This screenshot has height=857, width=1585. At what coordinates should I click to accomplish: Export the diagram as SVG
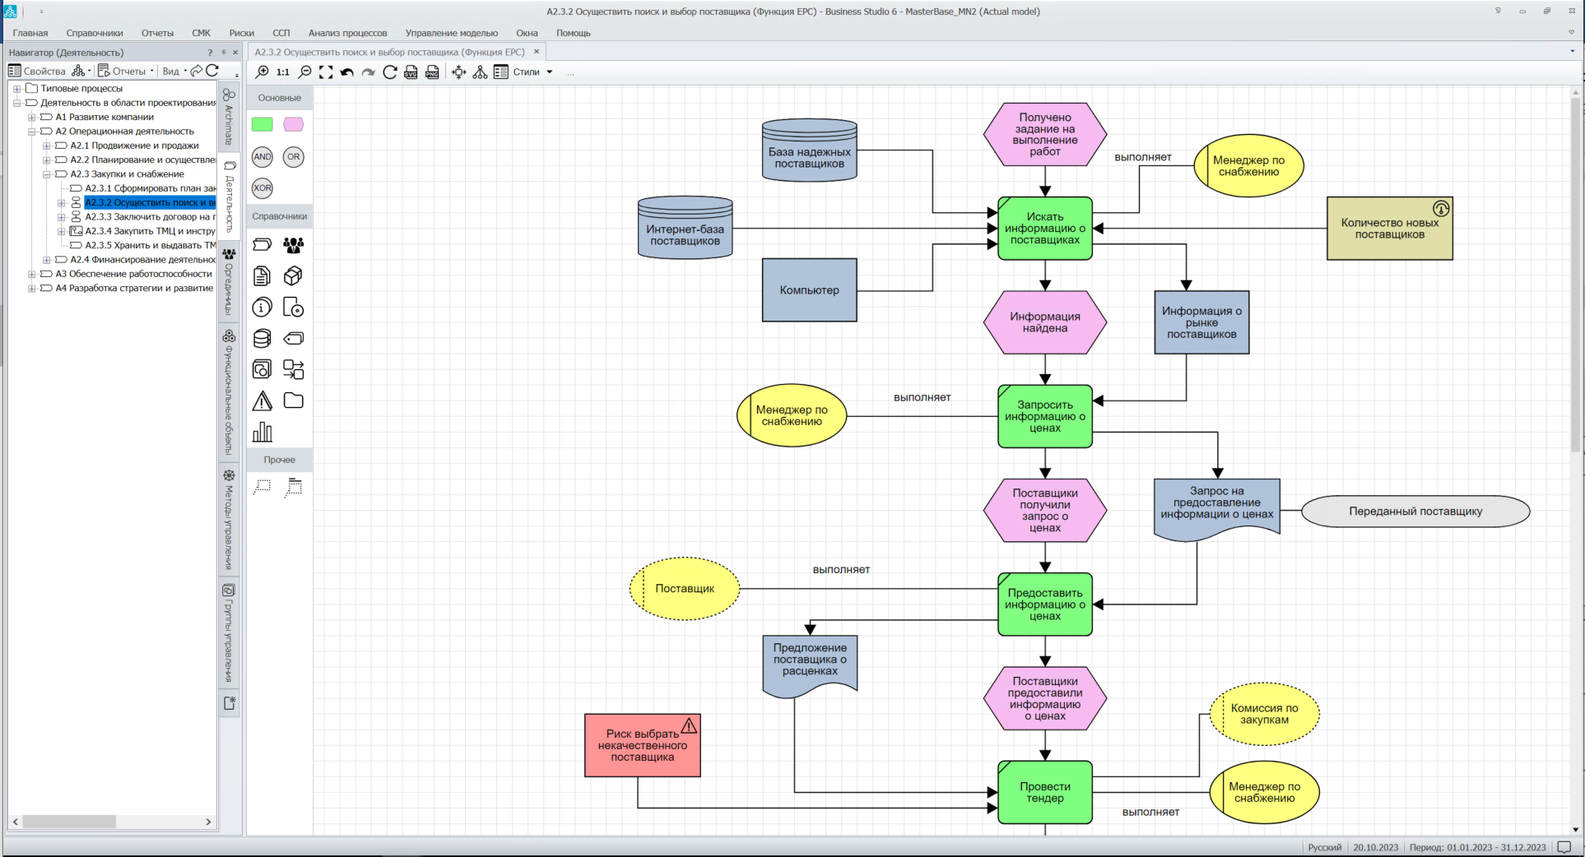(411, 72)
